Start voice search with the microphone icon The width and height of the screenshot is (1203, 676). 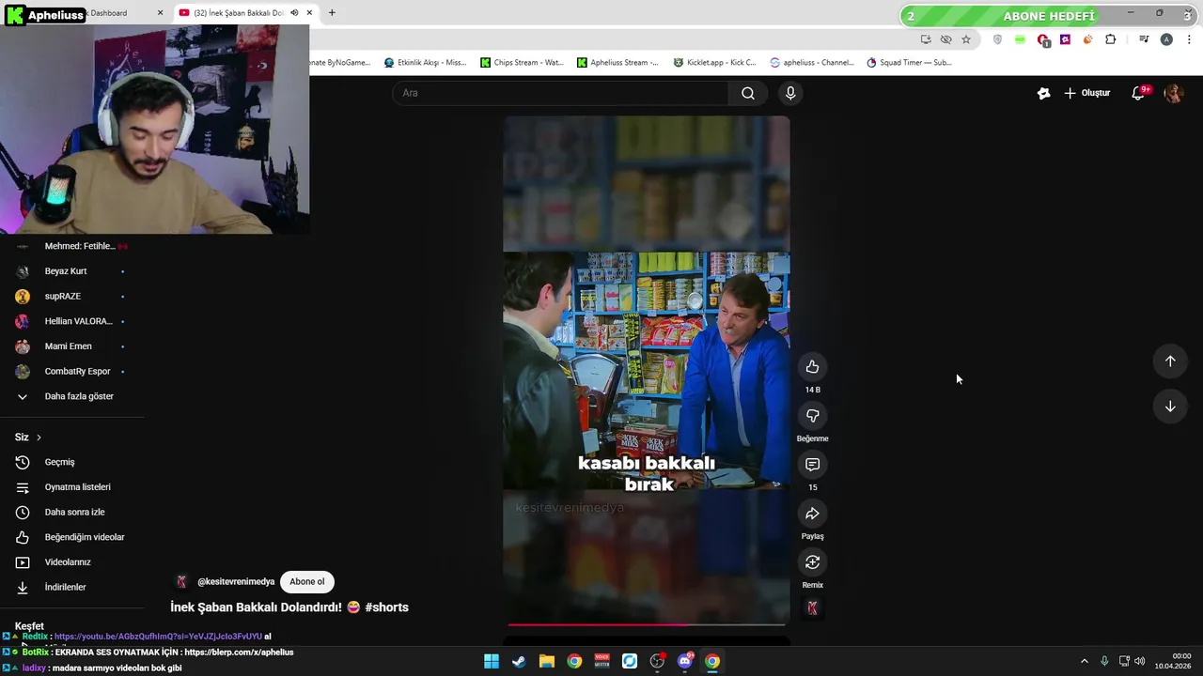pyautogui.click(x=790, y=93)
